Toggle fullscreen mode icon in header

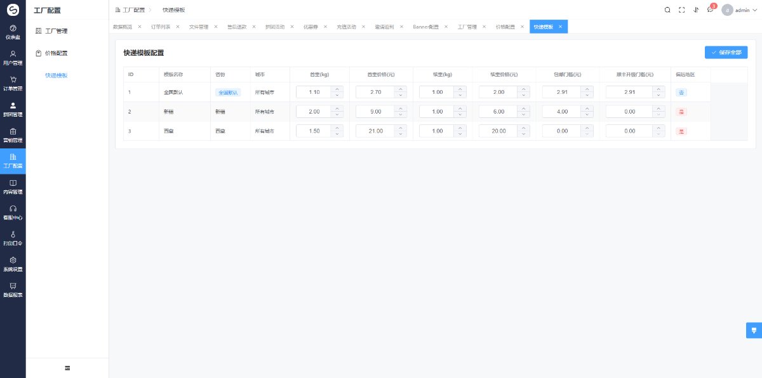click(x=681, y=10)
